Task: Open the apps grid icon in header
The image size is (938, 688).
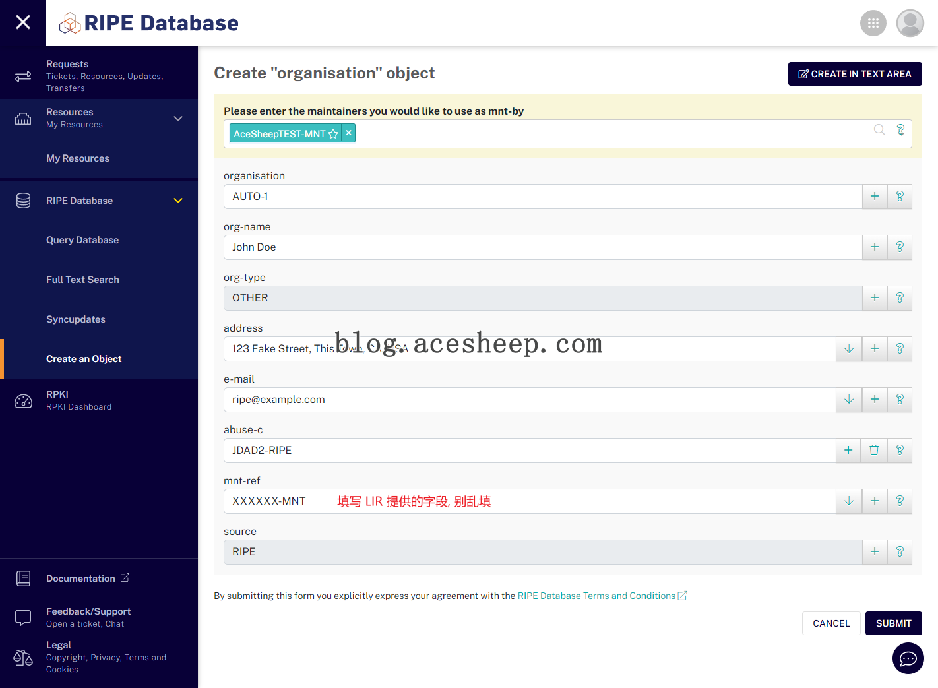Action: 873,23
